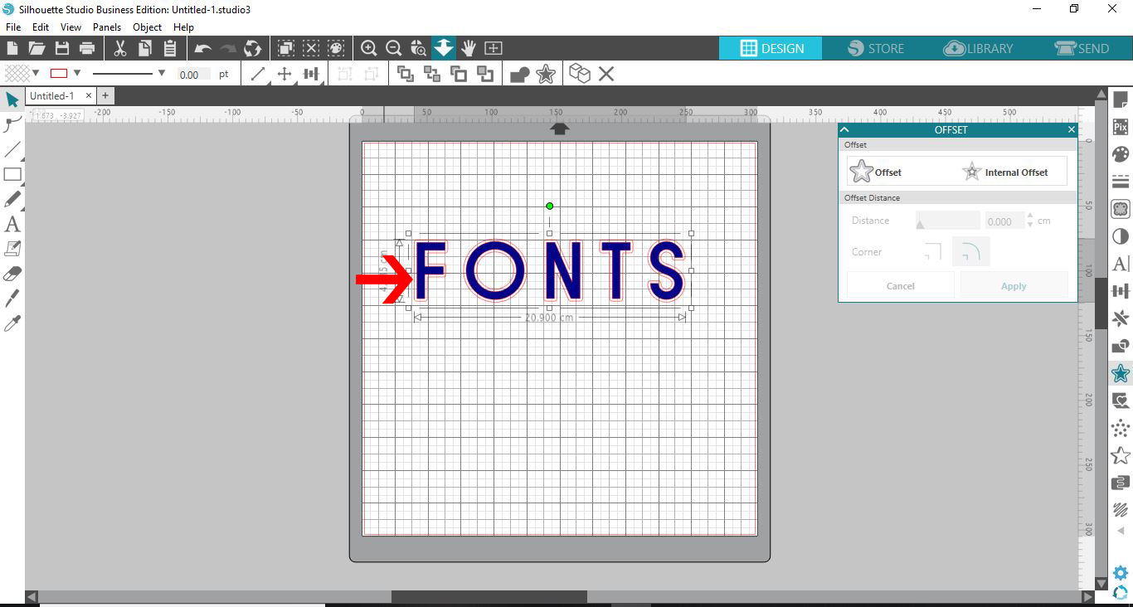This screenshot has width=1133, height=607.
Task: Open the Fill color palette panel
Action: pos(1121,154)
